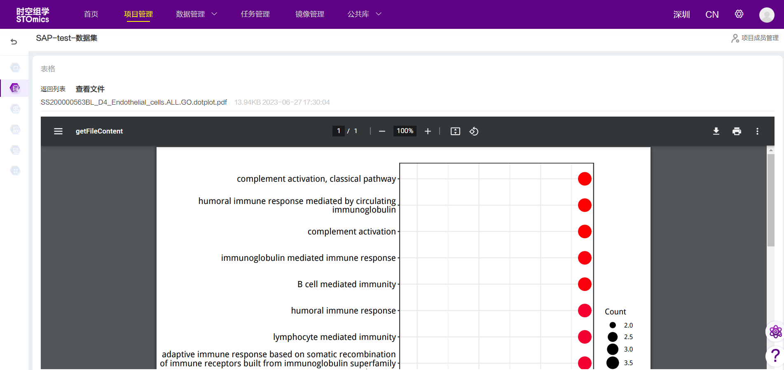This screenshot has height=370, width=784.
Task: Open PDF viewer more actions menu
Action: point(757,131)
